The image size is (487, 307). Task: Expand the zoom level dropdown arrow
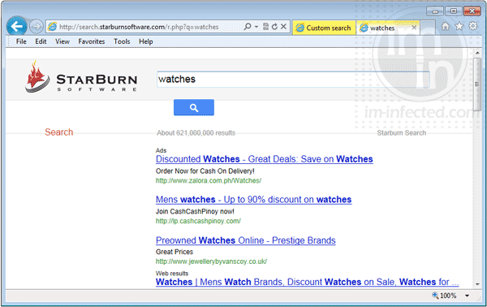click(468, 296)
